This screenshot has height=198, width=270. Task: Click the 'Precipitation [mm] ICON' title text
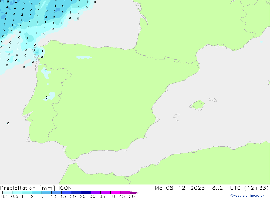36,188
